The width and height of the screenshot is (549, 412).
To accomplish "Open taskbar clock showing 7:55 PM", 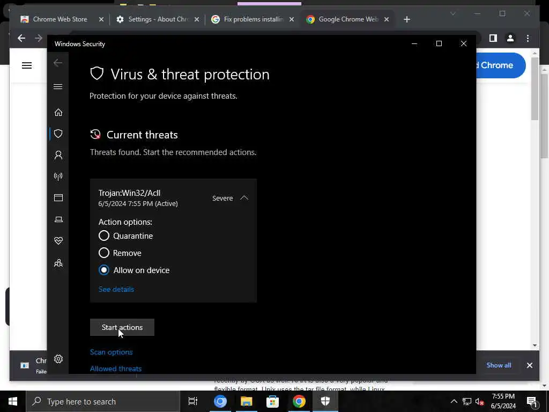I will (x=503, y=401).
